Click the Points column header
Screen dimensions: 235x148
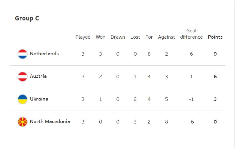pyautogui.click(x=215, y=37)
